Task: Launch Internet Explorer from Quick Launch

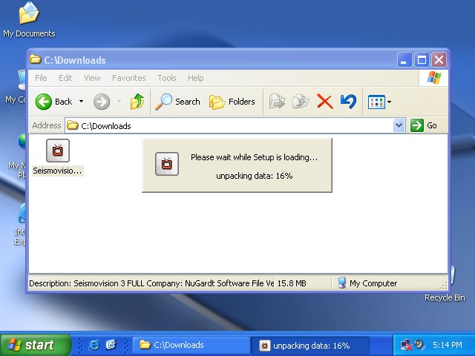Action: [94, 345]
